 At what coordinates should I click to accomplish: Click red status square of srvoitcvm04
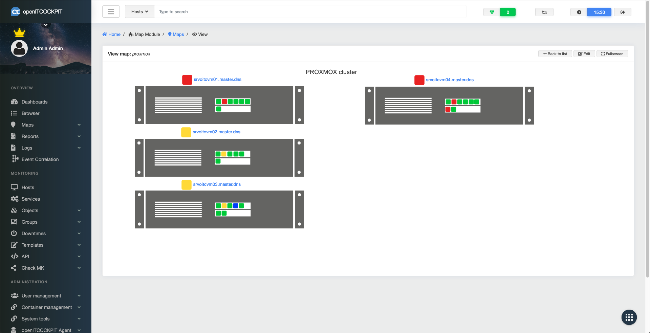click(419, 80)
